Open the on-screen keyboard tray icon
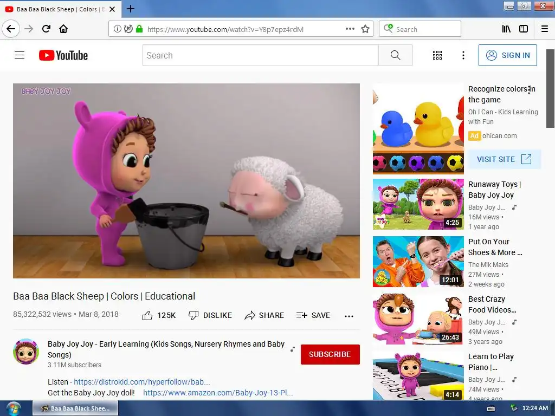Screen dimensions: 555x416 pos(491,408)
